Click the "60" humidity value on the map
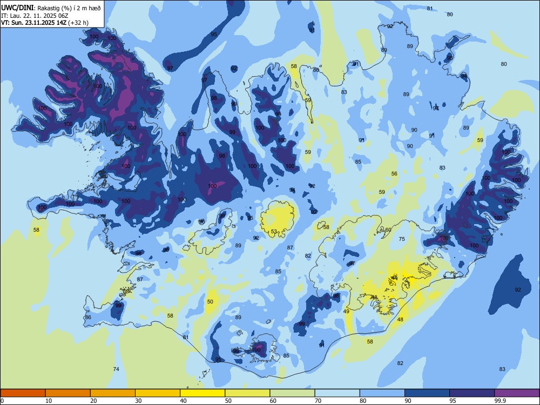Screen dimensions: 540x405 click(x=388, y=230)
